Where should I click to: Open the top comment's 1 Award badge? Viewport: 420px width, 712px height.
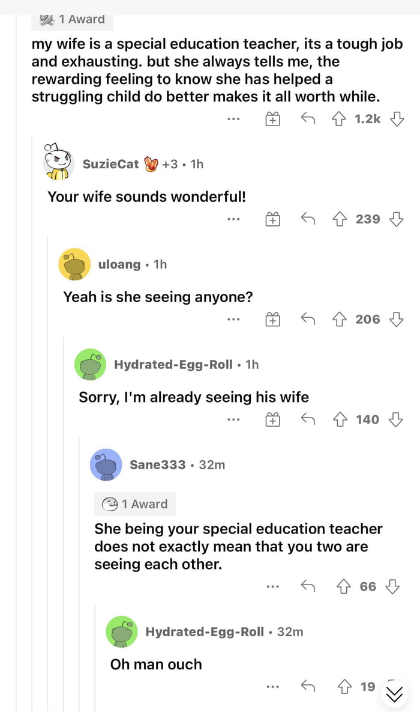point(72,20)
